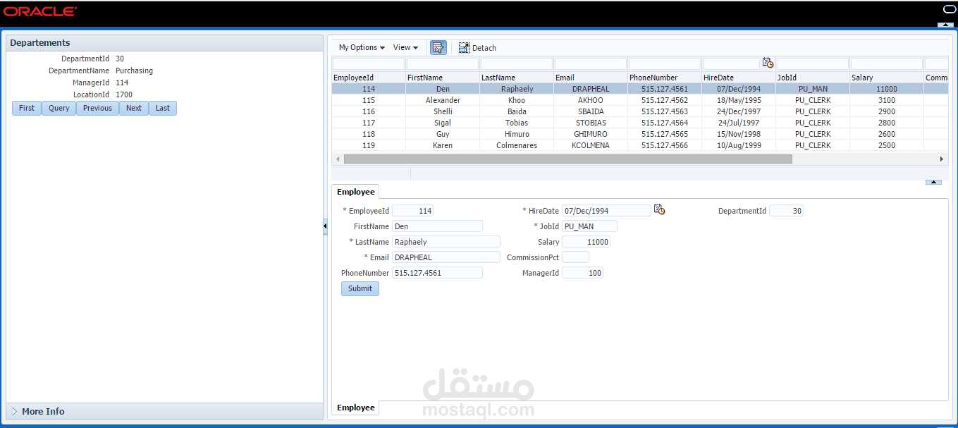Click the Salary column header
This screenshot has width=958, height=428.
887,78
